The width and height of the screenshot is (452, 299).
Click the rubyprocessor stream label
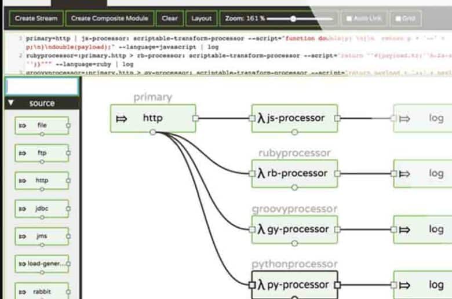click(294, 153)
